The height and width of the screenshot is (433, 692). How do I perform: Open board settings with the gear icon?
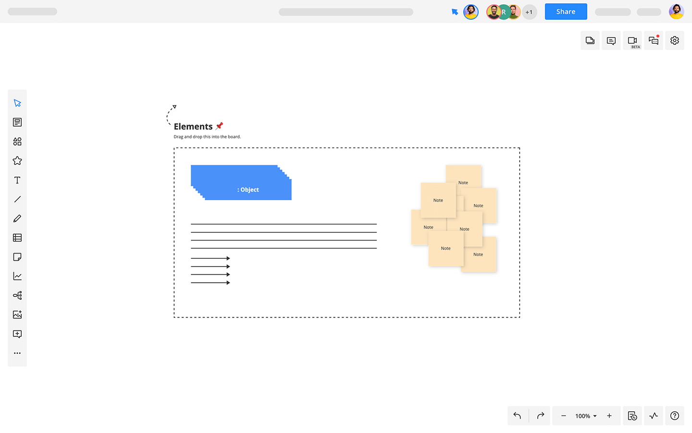tap(674, 40)
